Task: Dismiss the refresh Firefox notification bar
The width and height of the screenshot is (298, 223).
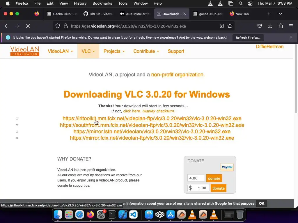Action: pyautogui.click(x=291, y=37)
